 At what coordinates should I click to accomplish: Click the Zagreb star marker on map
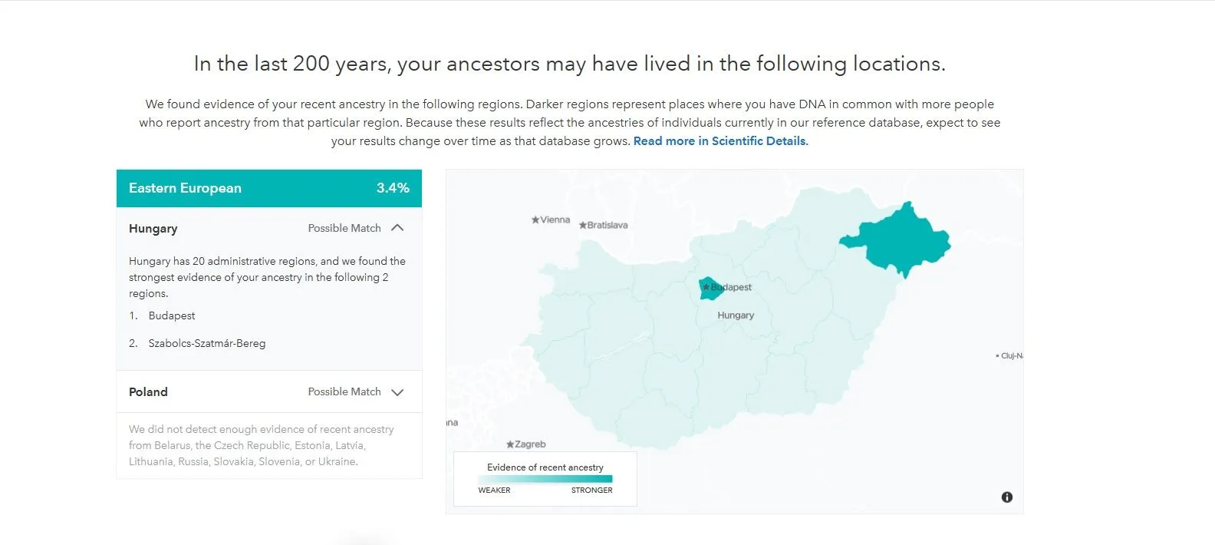510,444
